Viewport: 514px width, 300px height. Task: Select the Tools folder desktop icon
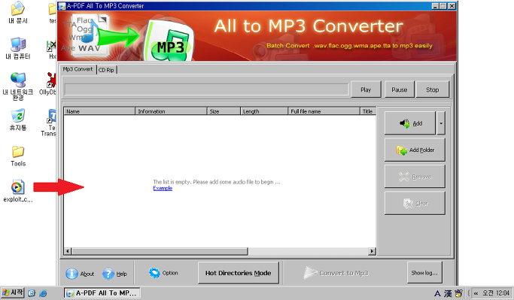[18, 156]
